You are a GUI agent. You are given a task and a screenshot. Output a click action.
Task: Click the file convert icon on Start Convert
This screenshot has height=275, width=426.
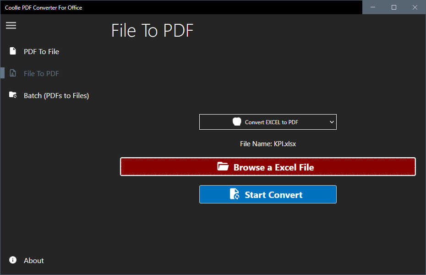click(x=235, y=194)
